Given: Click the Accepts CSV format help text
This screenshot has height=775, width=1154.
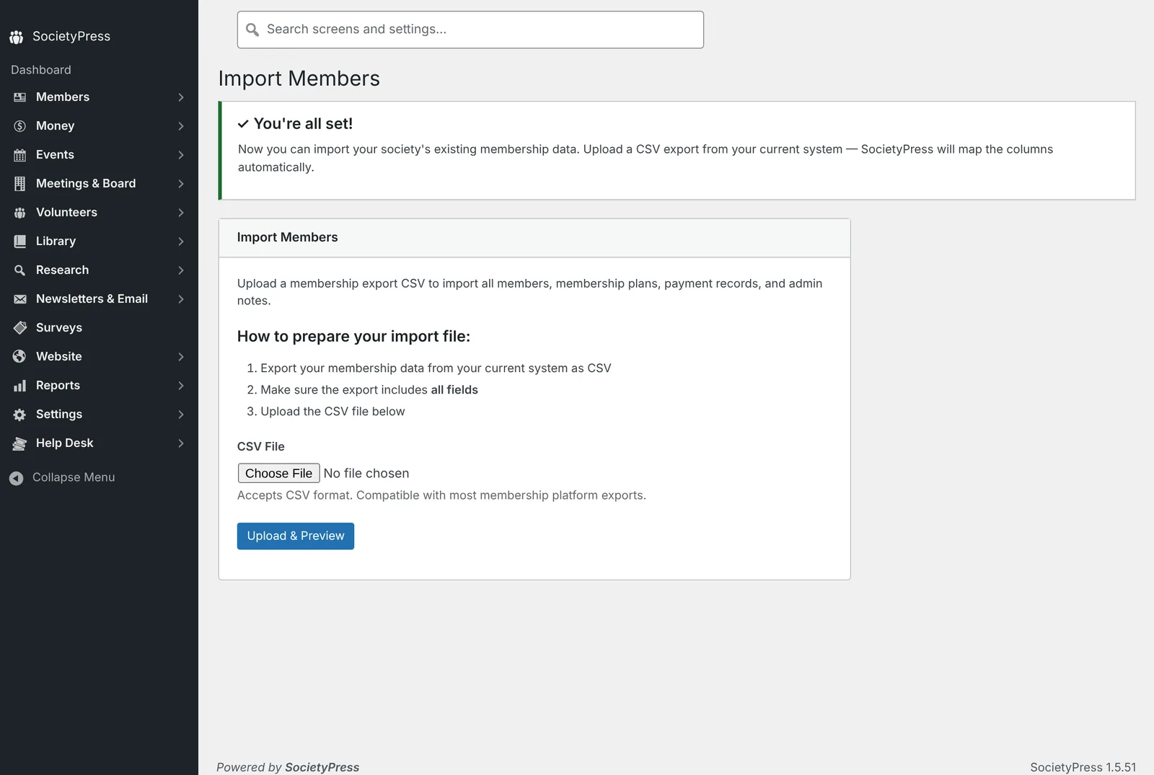Looking at the screenshot, I should [441, 496].
